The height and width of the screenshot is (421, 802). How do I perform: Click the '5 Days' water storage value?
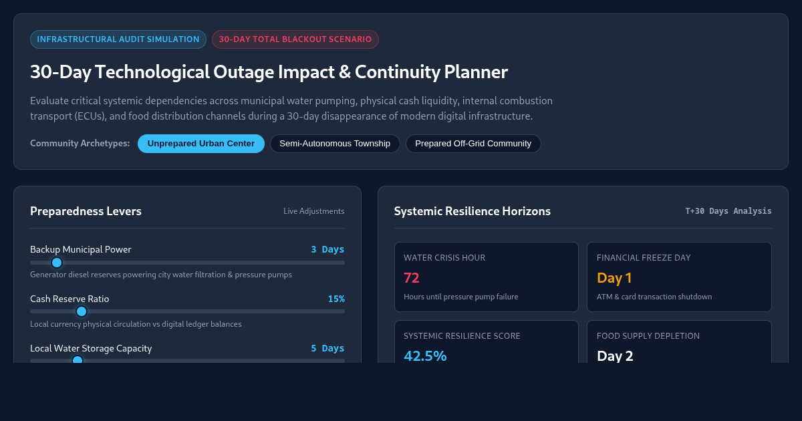point(327,348)
